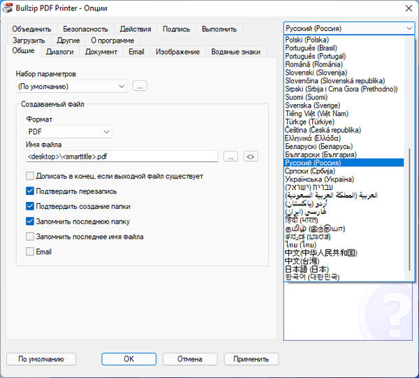Viewport: 419px width, 378px height.
Task: Open option set manager ellipsis button
Action: coord(140,86)
